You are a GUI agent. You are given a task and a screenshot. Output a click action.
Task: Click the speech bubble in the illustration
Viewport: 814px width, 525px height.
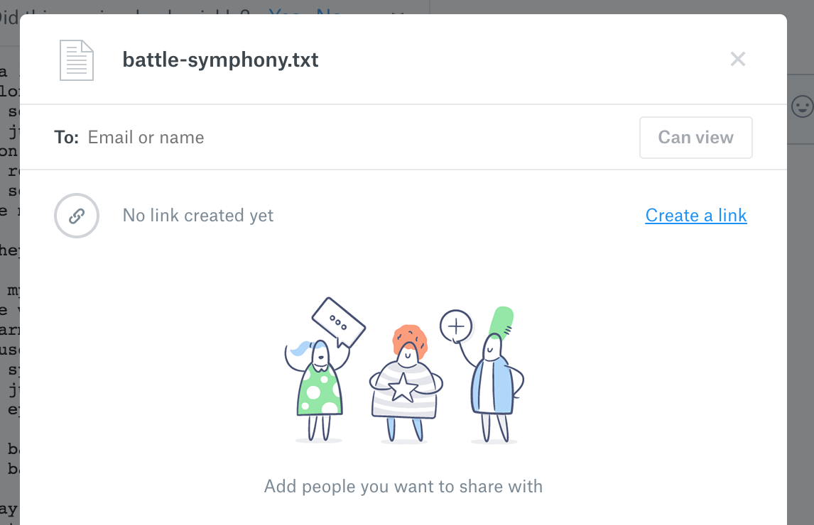[338, 323]
